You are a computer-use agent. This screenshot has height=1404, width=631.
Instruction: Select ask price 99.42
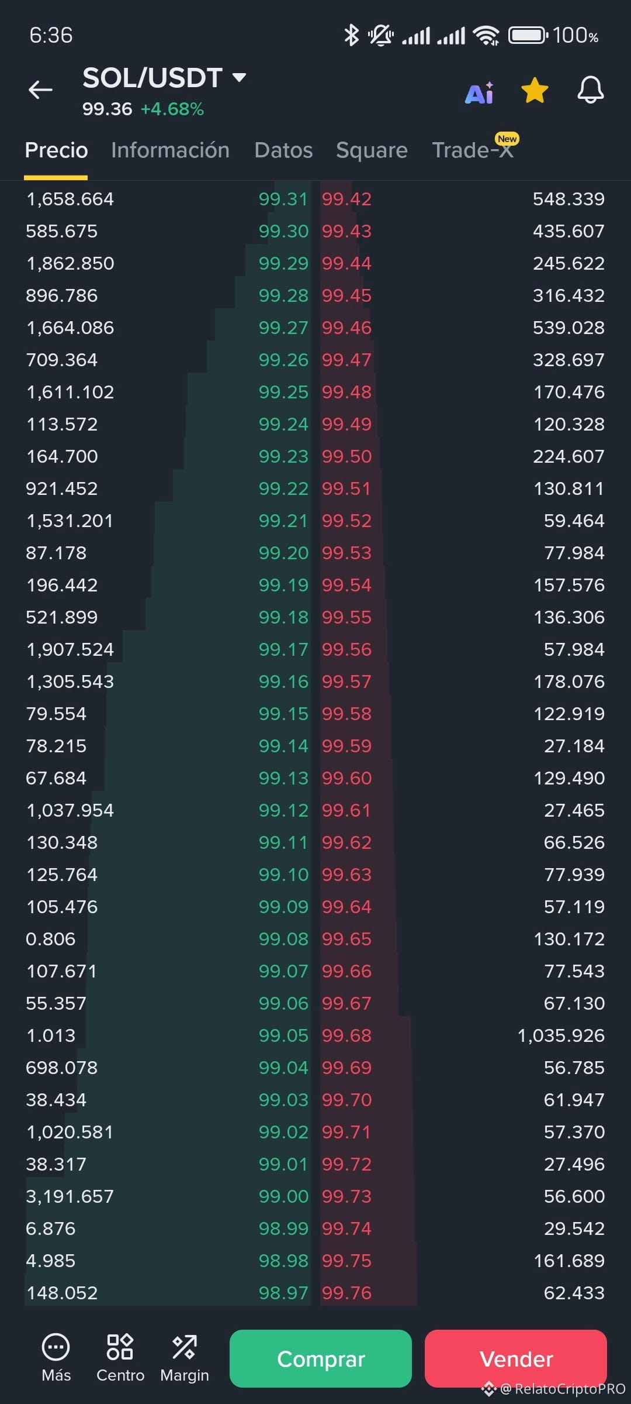pos(346,199)
